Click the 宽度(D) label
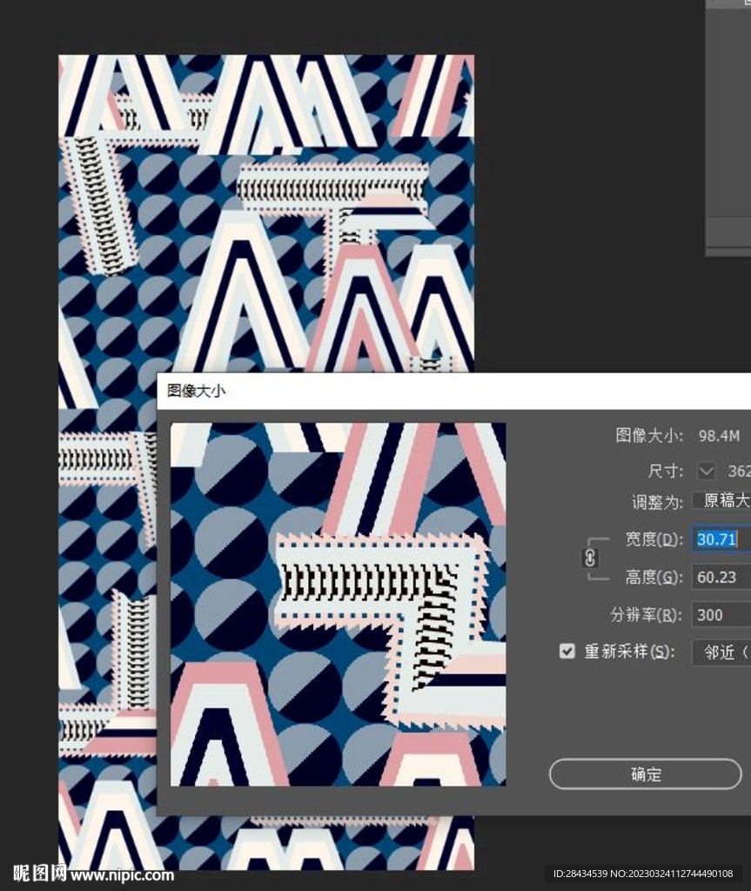Image resolution: width=751 pixels, height=891 pixels. [653, 539]
